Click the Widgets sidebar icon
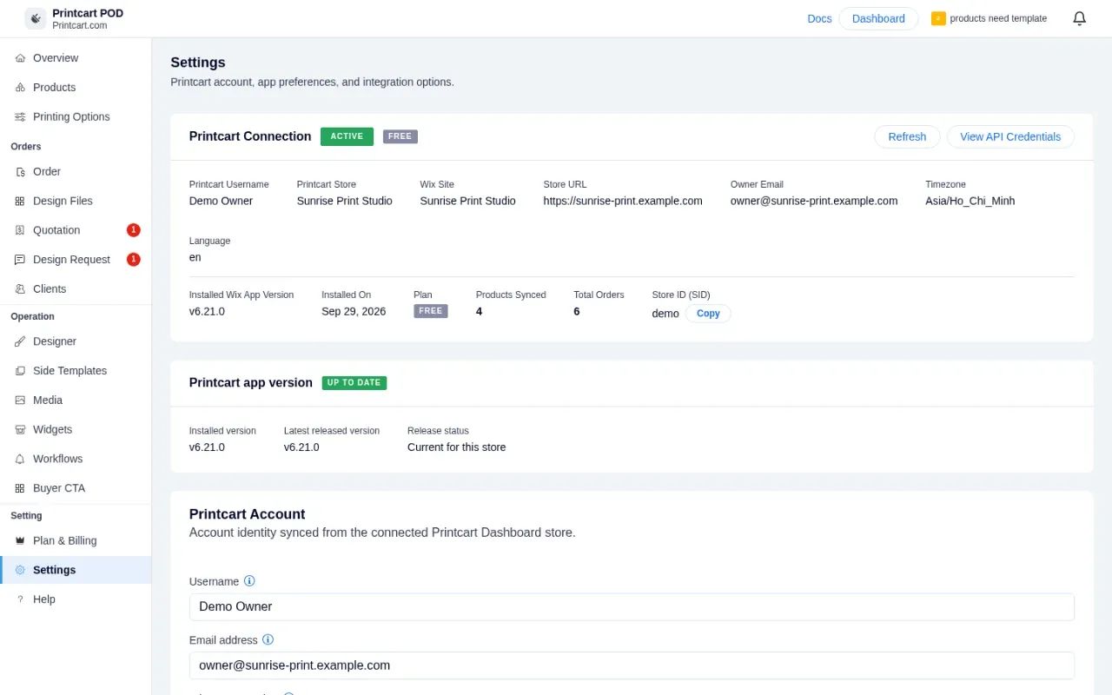1112x695 pixels. [20, 430]
